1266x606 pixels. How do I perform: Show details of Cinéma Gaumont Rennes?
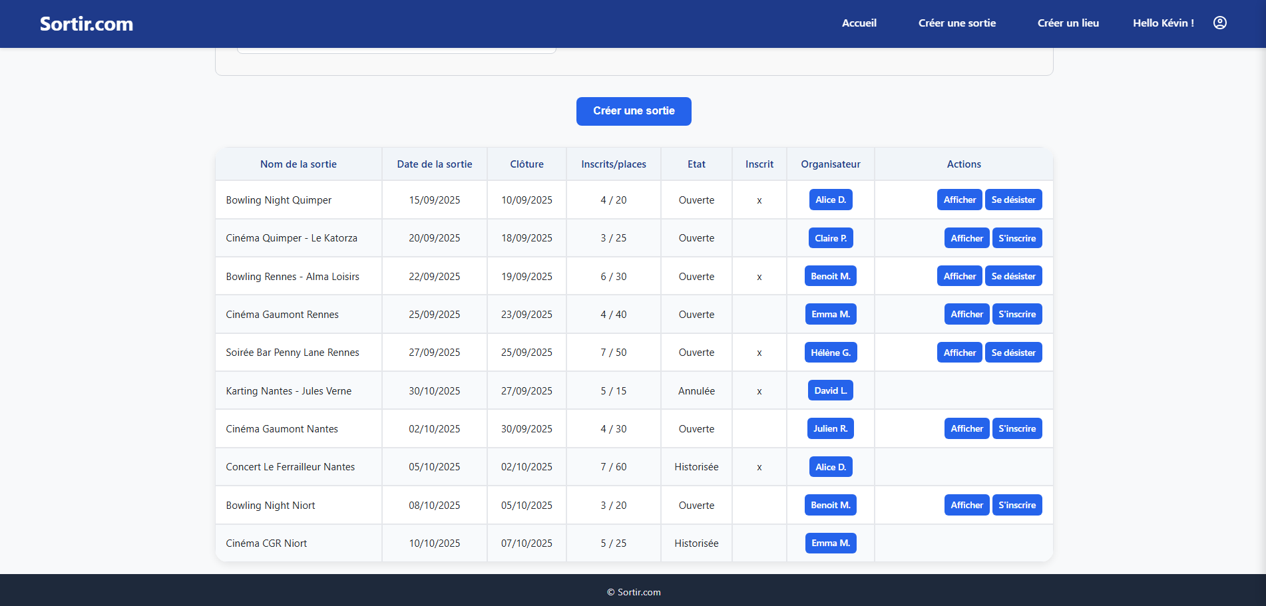point(966,314)
